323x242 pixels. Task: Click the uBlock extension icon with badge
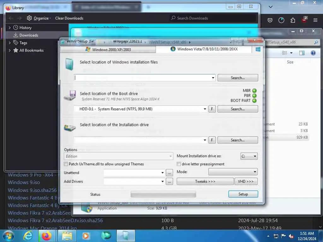coord(304,20)
